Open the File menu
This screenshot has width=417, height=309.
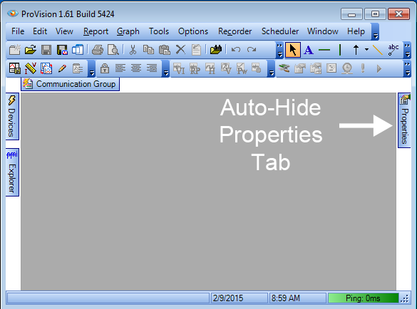(x=18, y=31)
